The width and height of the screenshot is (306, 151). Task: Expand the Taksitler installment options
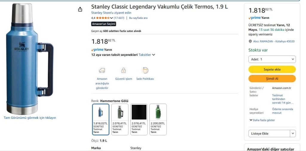(147, 55)
